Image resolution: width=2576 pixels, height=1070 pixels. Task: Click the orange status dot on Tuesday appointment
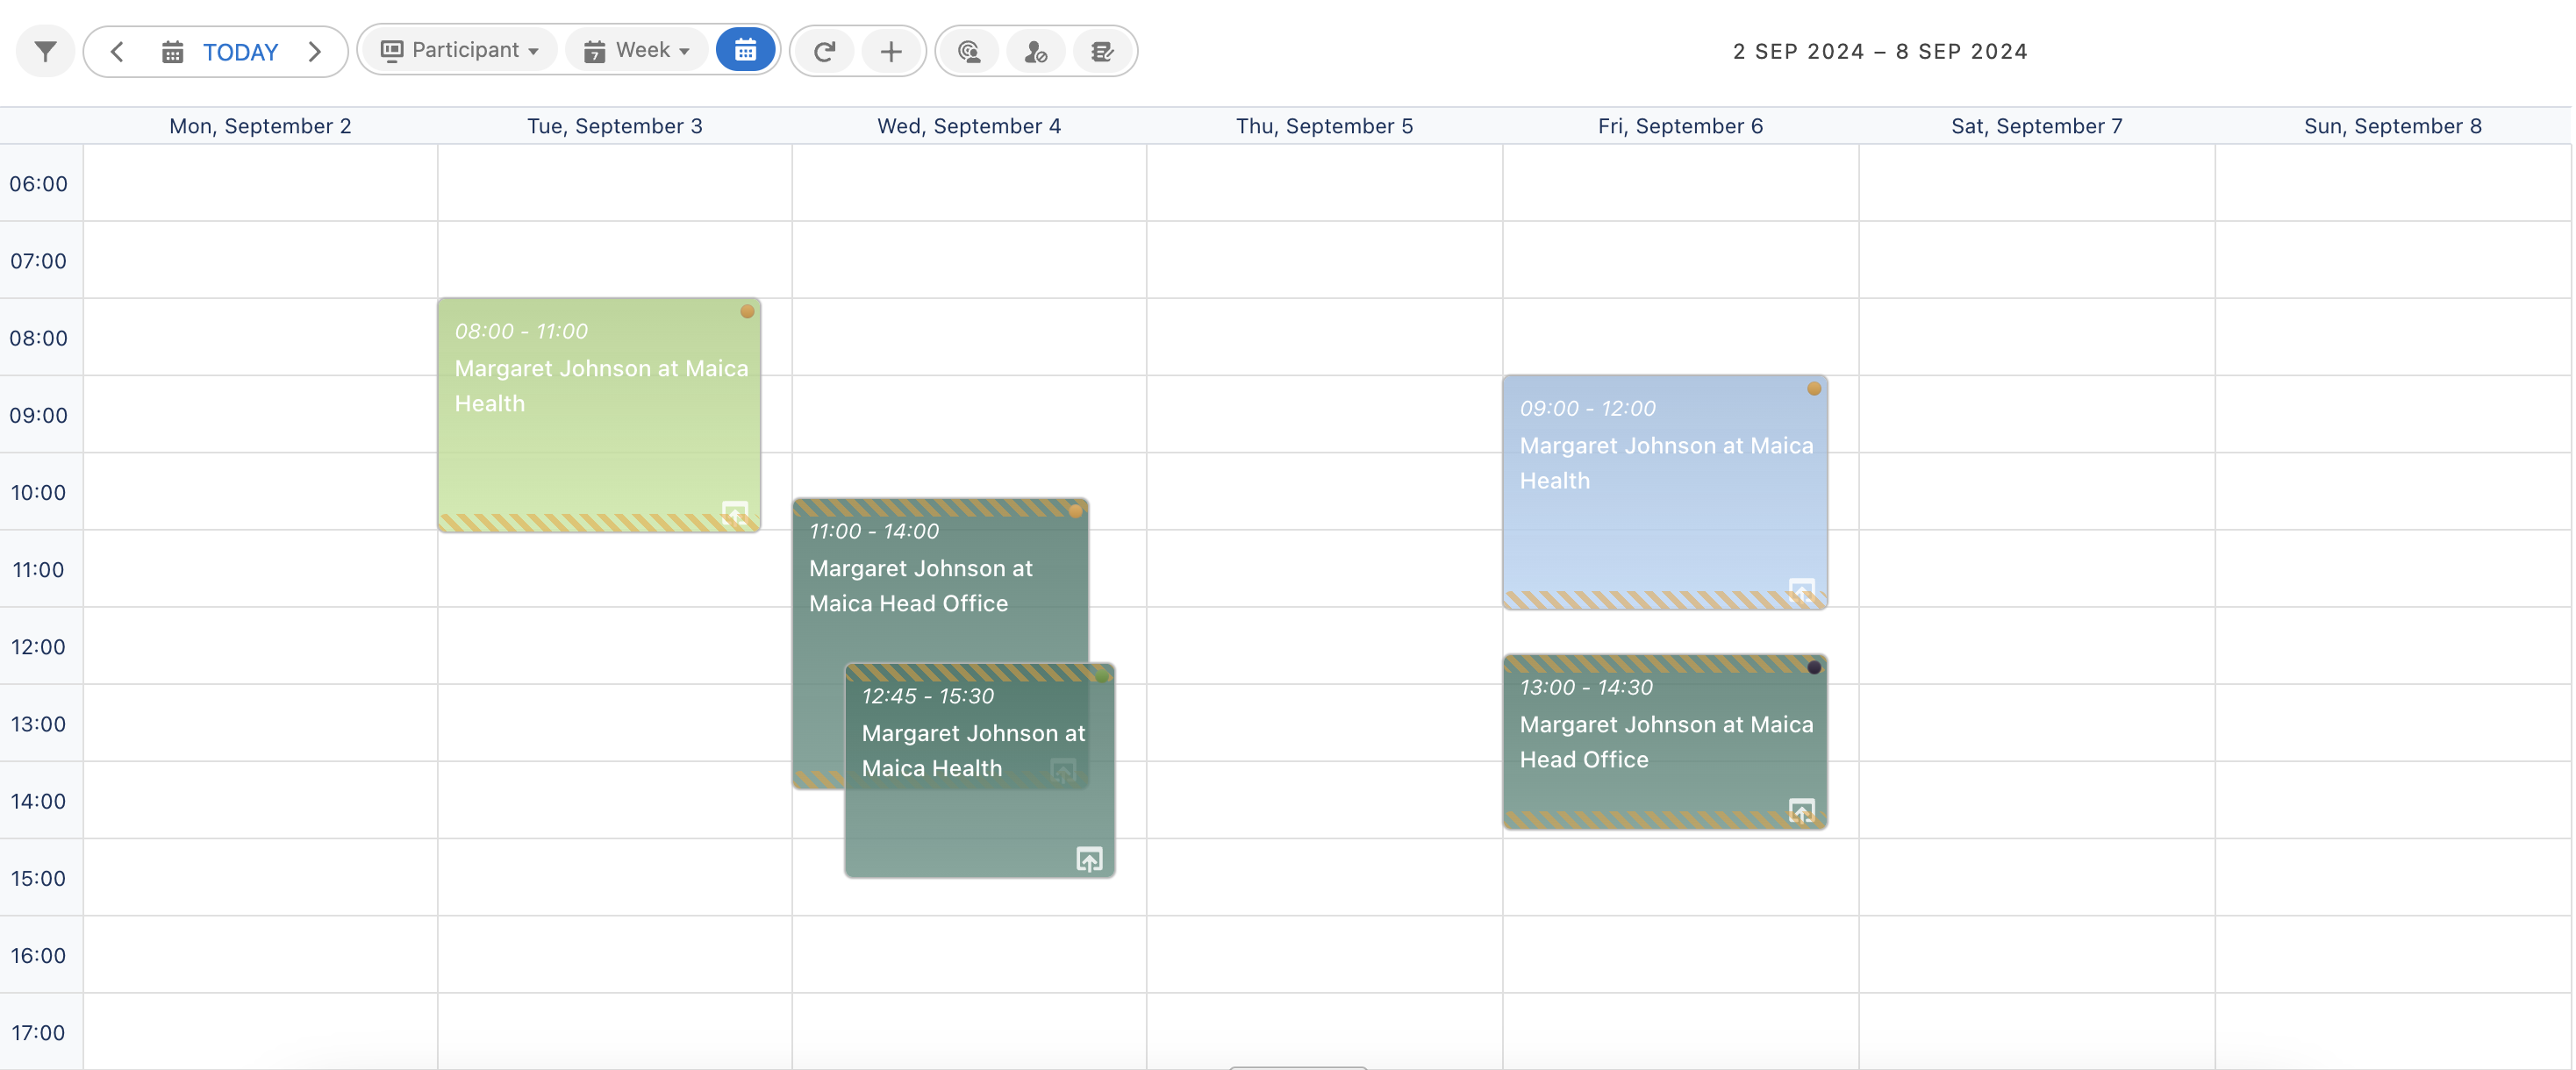(747, 312)
